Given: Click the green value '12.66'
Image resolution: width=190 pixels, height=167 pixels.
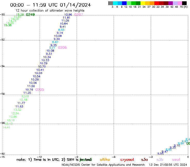Looking at the screenshot, I should 13,117.
